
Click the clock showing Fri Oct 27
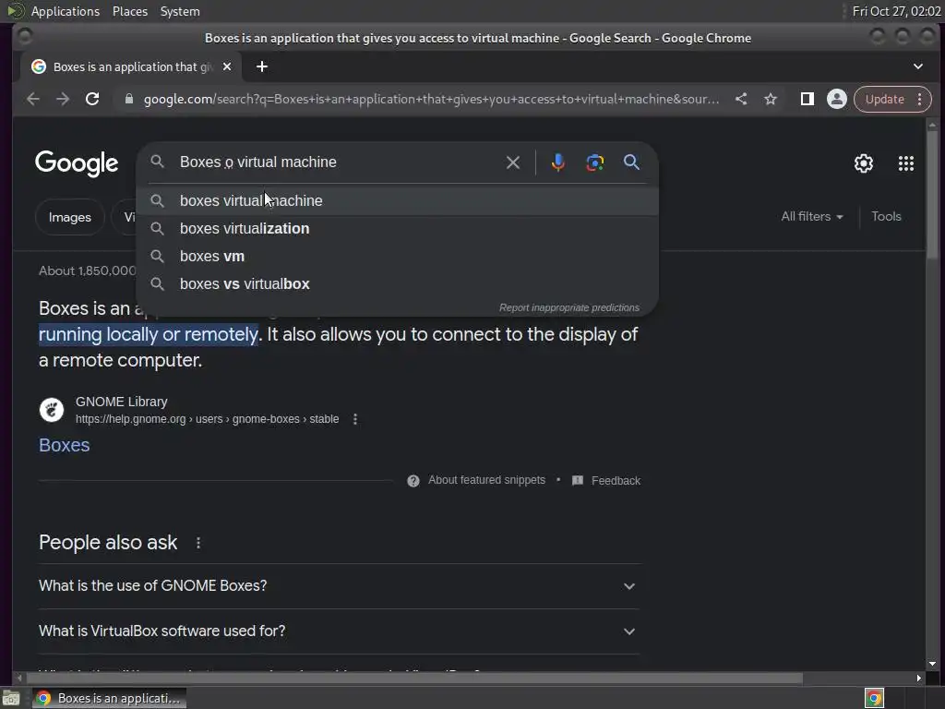pos(896,11)
